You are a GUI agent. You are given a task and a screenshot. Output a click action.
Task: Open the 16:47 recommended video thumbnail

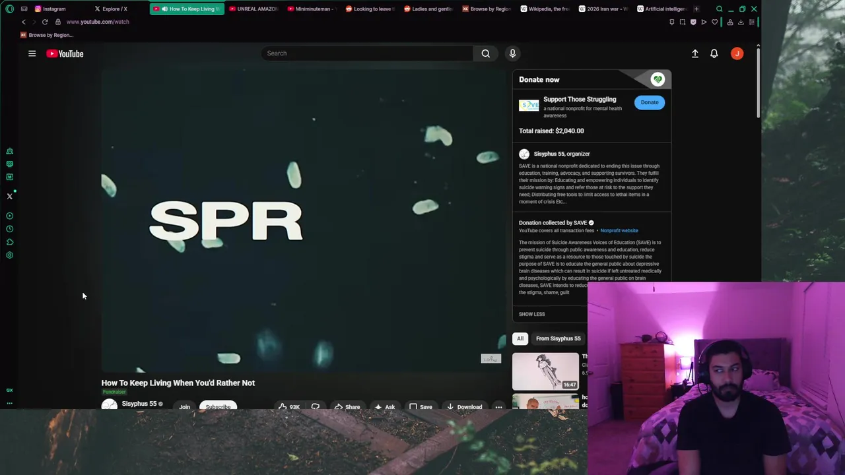click(545, 371)
